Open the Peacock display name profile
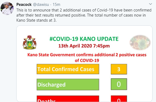The image size is (156, 102). [24, 5]
